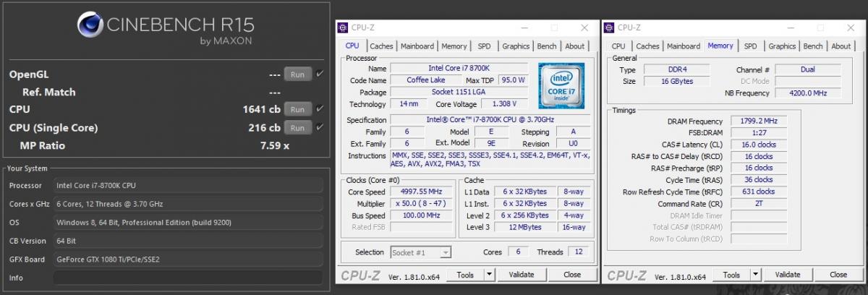The height and width of the screenshot is (295, 868).
Task: Toggle the CPU Single Core checkmark
Action: [x=320, y=127]
